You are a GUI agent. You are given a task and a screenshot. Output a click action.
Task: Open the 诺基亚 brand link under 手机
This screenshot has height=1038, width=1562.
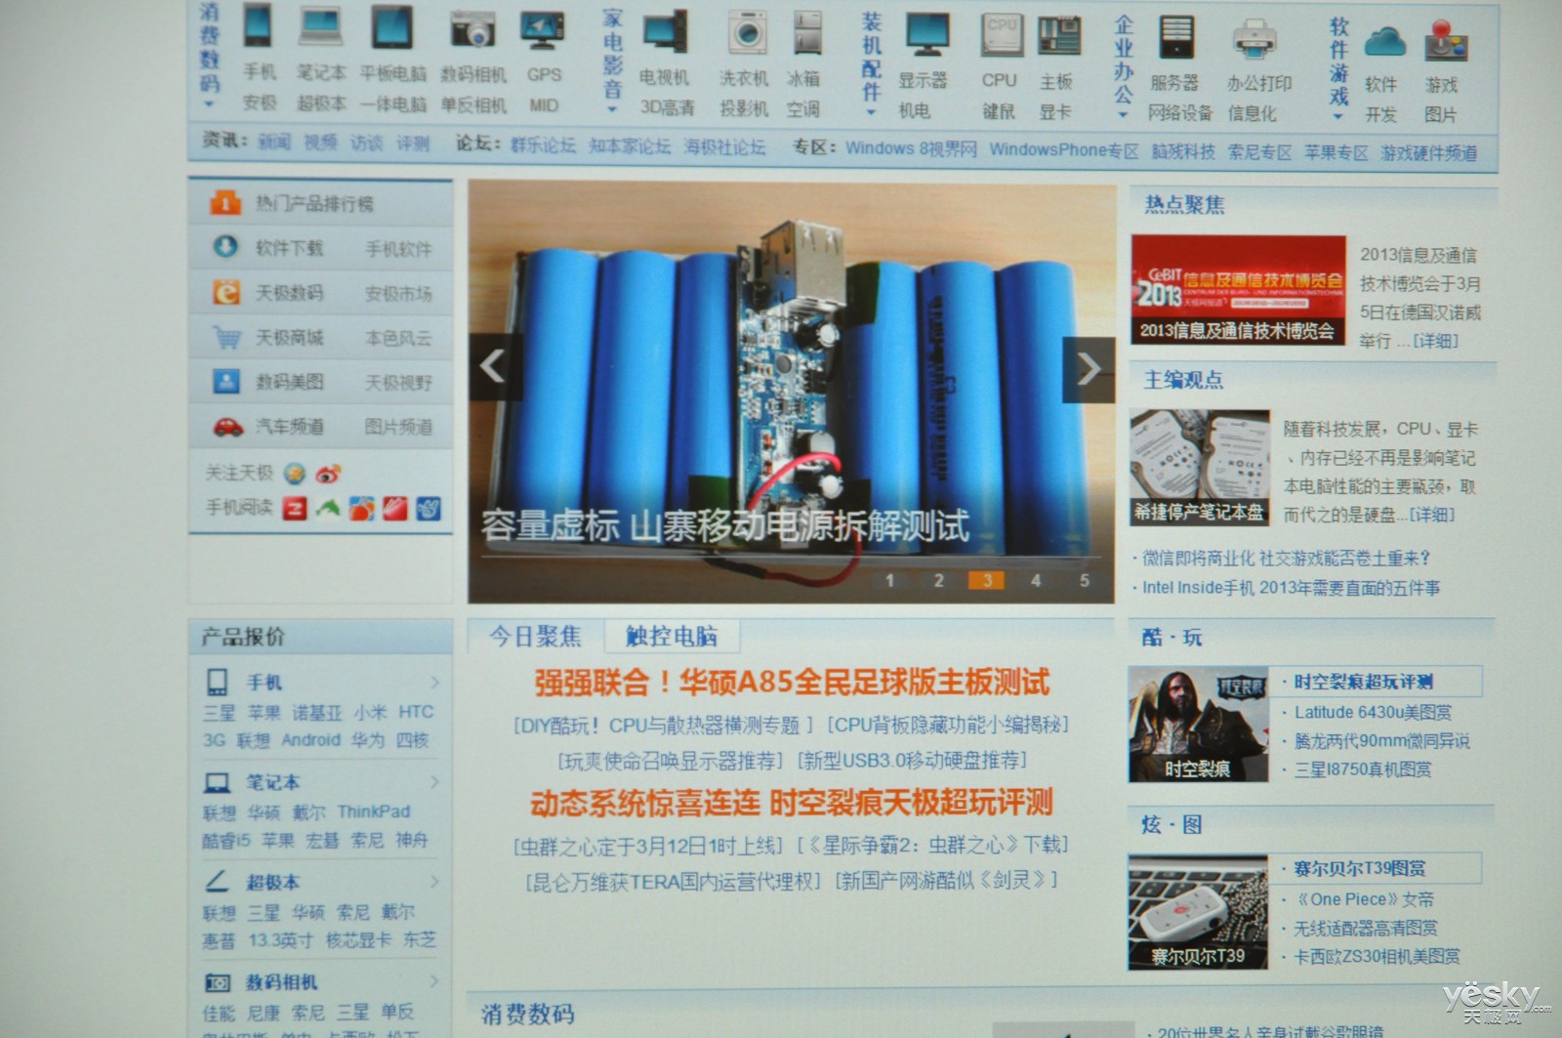point(316,713)
